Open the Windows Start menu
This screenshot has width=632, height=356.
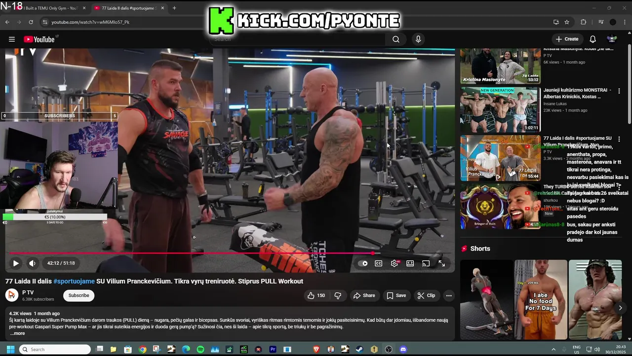pyautogui.click(x=10, y=349)
